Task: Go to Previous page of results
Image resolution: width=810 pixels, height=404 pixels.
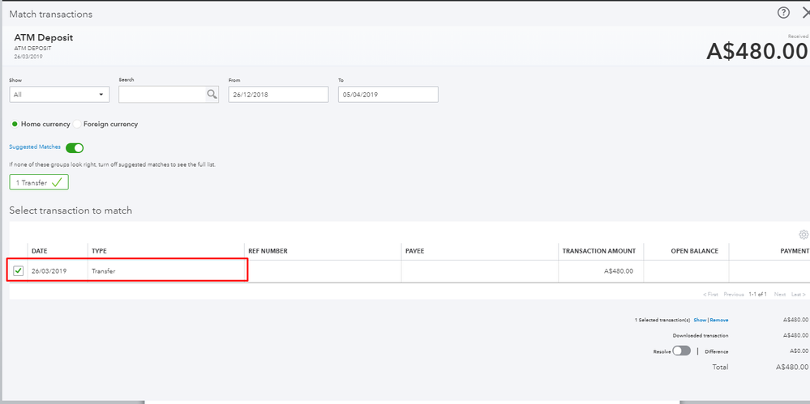Action: (734, 294)
